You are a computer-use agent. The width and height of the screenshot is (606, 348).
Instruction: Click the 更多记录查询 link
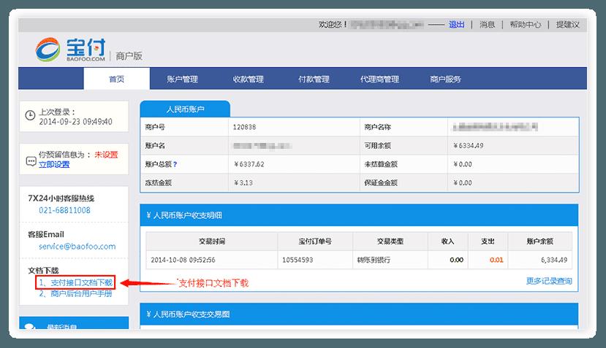[549, 281]
